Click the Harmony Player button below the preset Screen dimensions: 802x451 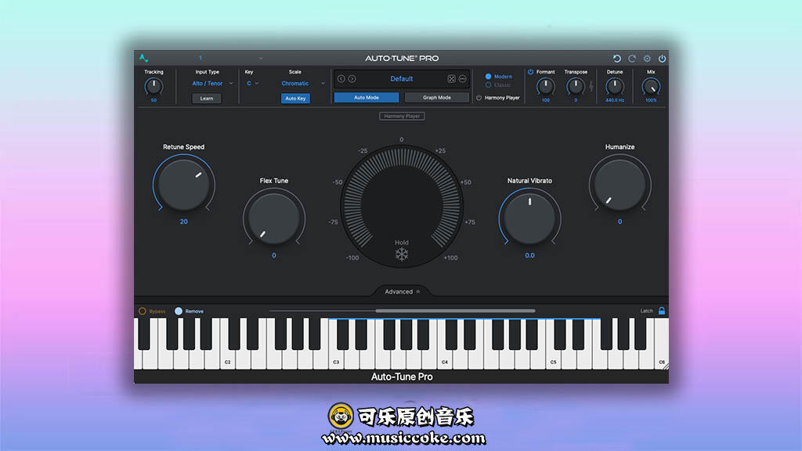click(402, 116)
